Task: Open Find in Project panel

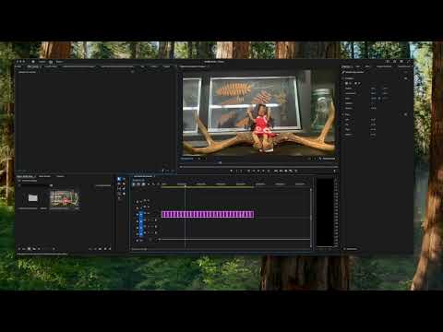Action: click(95, 249)
